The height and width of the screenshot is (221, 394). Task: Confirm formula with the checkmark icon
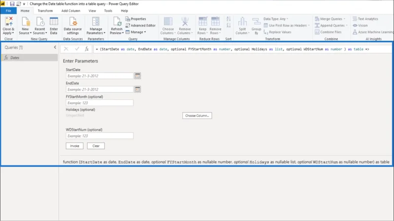tap(77, 49)
